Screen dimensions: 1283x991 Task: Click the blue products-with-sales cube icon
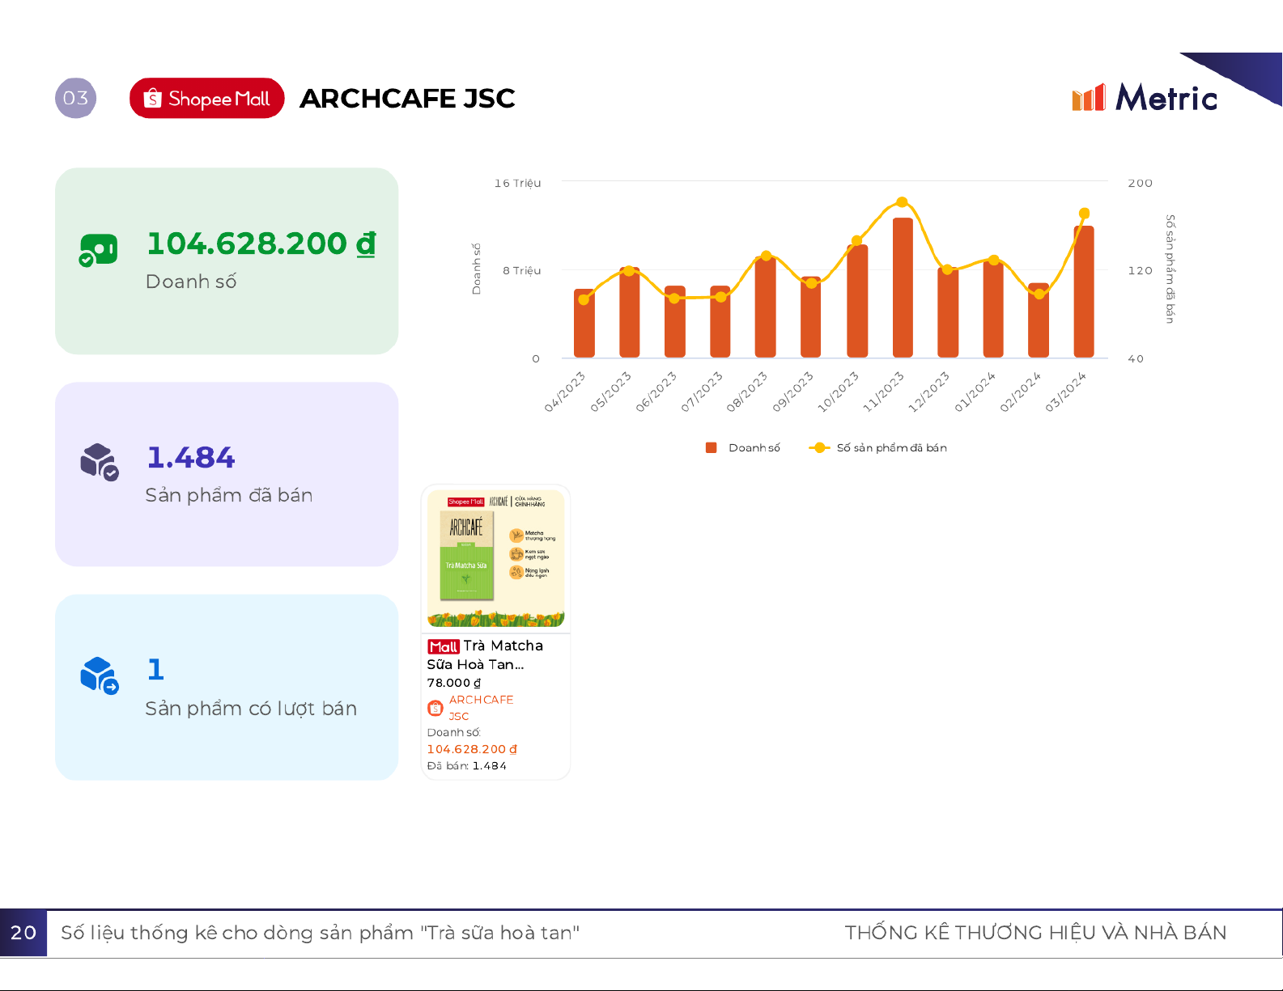click(99, 675)
